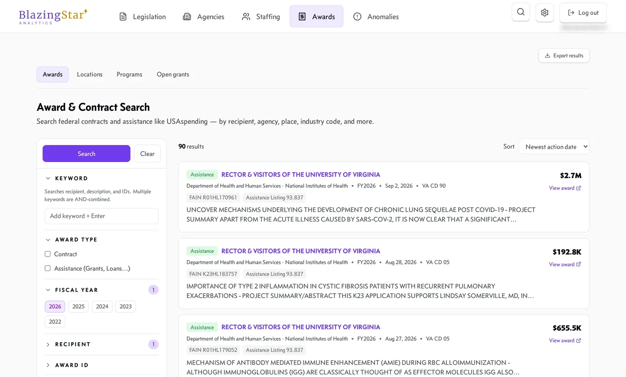Click the Log out button

[x=583, y=13]
